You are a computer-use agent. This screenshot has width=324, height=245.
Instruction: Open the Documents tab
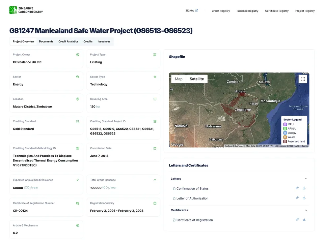tap(46, 41)
